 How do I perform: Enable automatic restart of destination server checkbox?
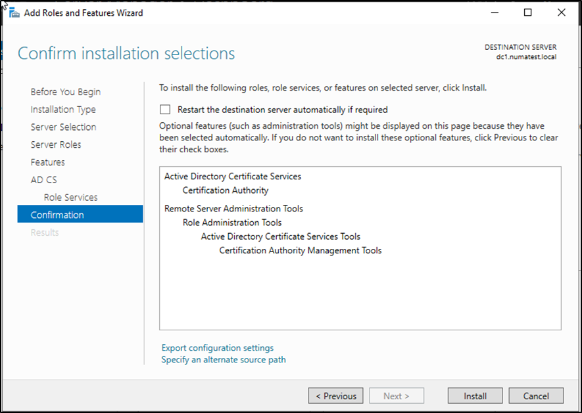pyautogui.click(x=165, y=110)
